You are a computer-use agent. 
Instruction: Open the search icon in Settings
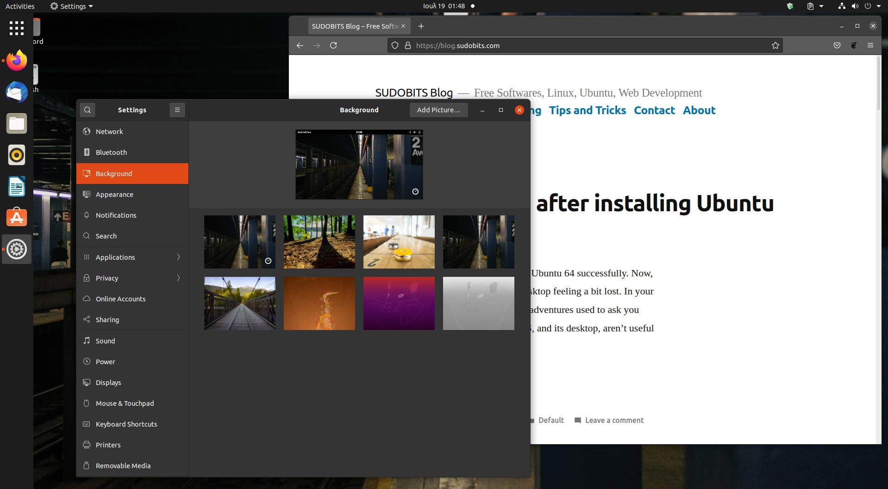[88, 110]
